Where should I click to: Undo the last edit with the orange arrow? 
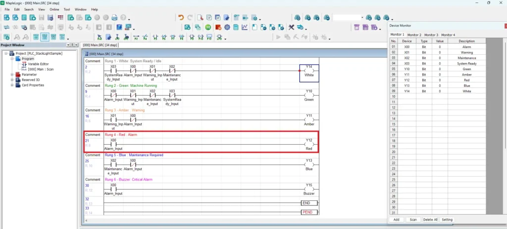pyautogui.click(x=181, y=17)
